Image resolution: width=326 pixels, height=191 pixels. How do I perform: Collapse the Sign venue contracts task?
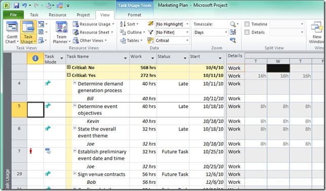click(x=74, y=174)
